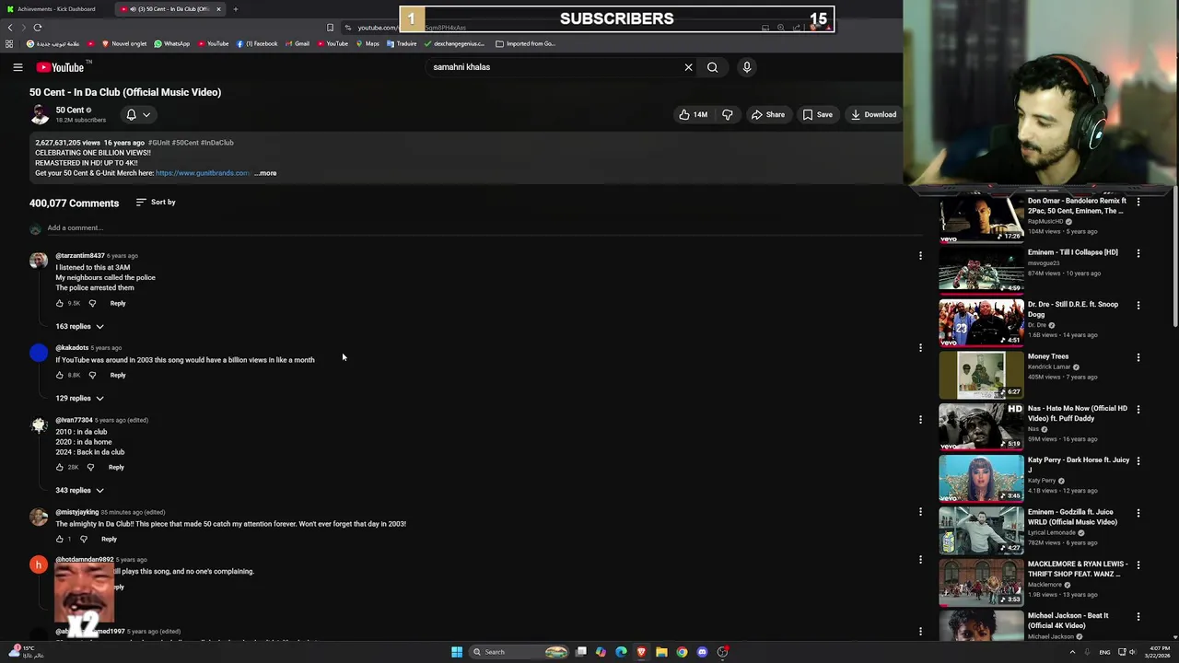Open the WhatsApp bookmark
The width and height of the screenshot is (1179, 663).
172,43
